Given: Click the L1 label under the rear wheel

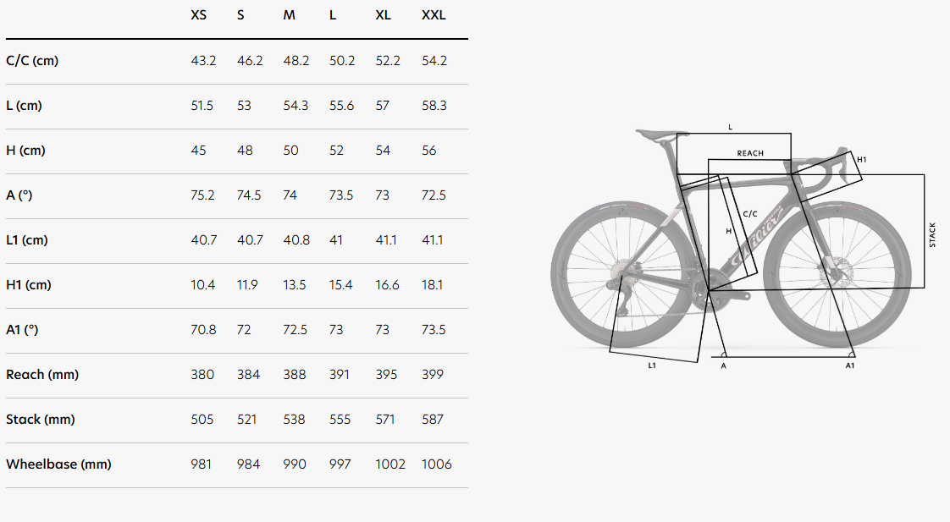Looking at the screenshot, I should coord(653,365).
